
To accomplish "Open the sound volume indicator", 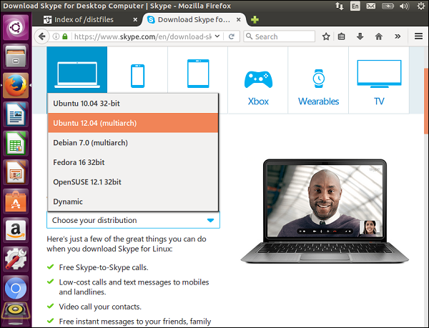I will [x=404, y=6].
